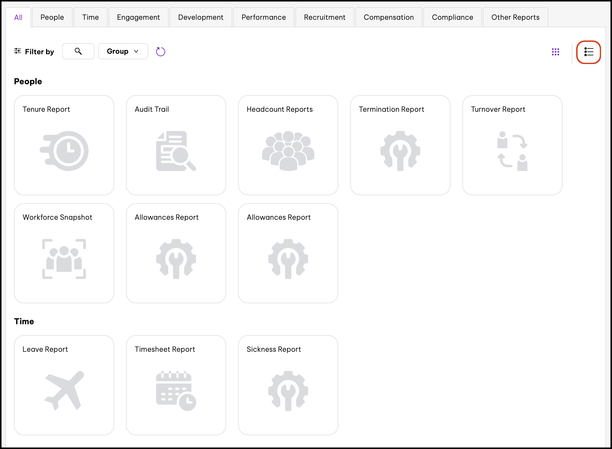Click the purple refresh icon
The width and height of the screenshot is (612, 449).
[160, 52]
